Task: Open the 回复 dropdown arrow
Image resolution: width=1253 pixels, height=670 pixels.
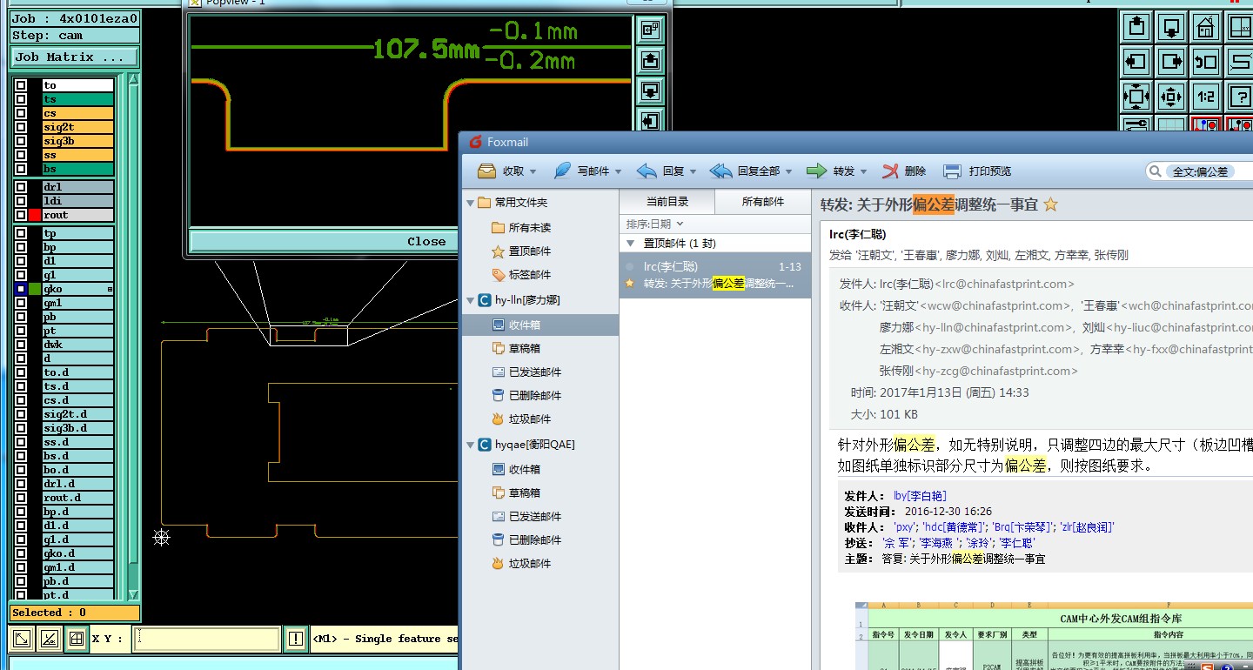Action: 693,172
